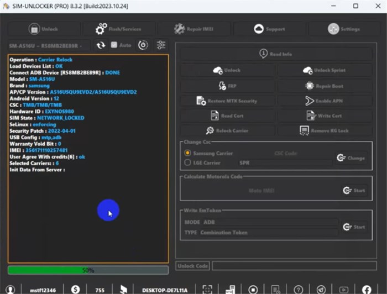Click the green 50% progress bar
387x294 pixels.
(88, 270)
